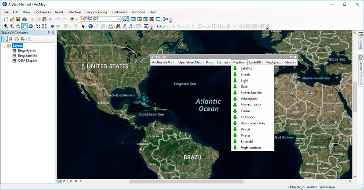Open the ArcToolbox window icon
Viewport: 364px width, 190px height.
(x=152, y=19)
